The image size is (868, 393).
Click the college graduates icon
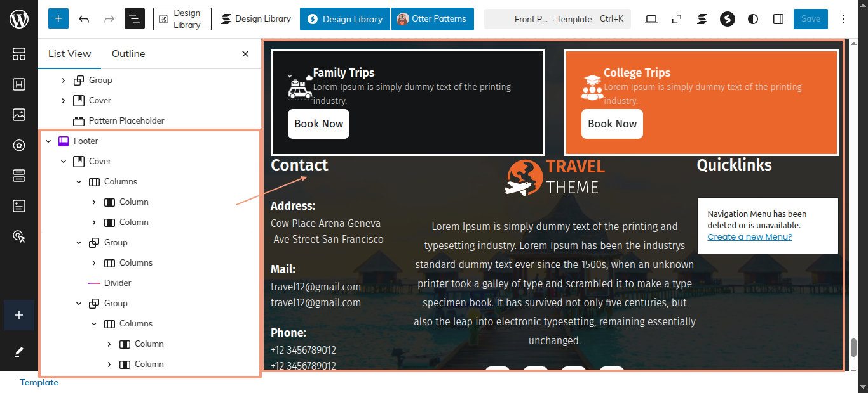pos(593,87)
